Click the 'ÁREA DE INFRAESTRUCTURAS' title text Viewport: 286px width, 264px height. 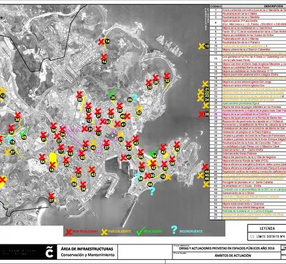tap(87, 249)
